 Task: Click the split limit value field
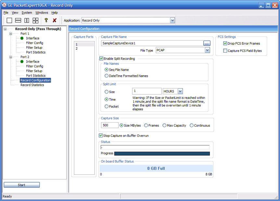147,91
